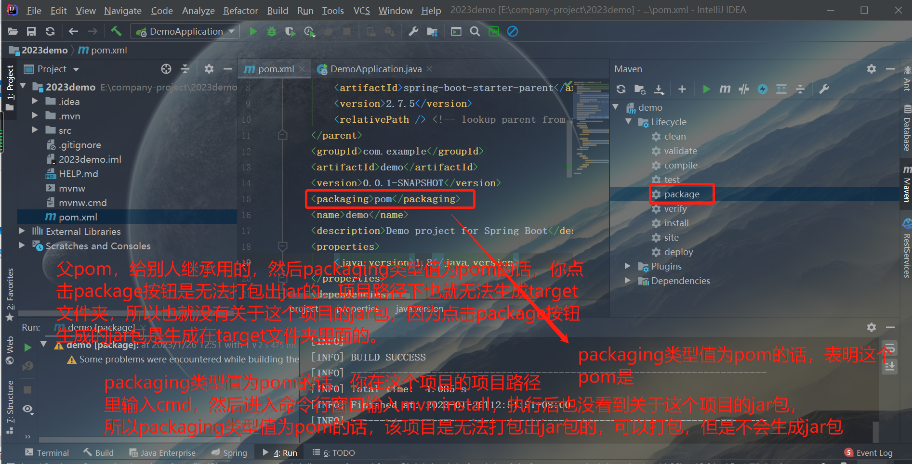
Task: Run the selected Maven build
Action: click(x=706, y=89)
